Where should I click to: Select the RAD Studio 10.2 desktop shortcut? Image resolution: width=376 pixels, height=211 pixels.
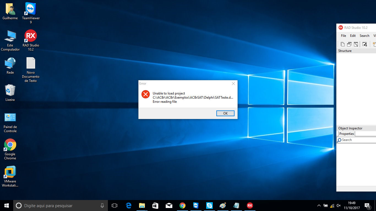[31, 40]
